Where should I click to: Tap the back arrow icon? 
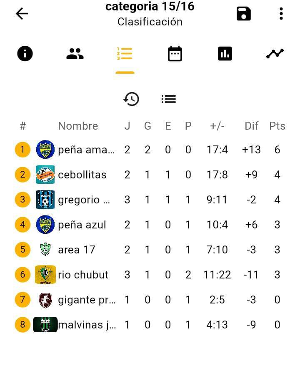click(x=22, y=14)
